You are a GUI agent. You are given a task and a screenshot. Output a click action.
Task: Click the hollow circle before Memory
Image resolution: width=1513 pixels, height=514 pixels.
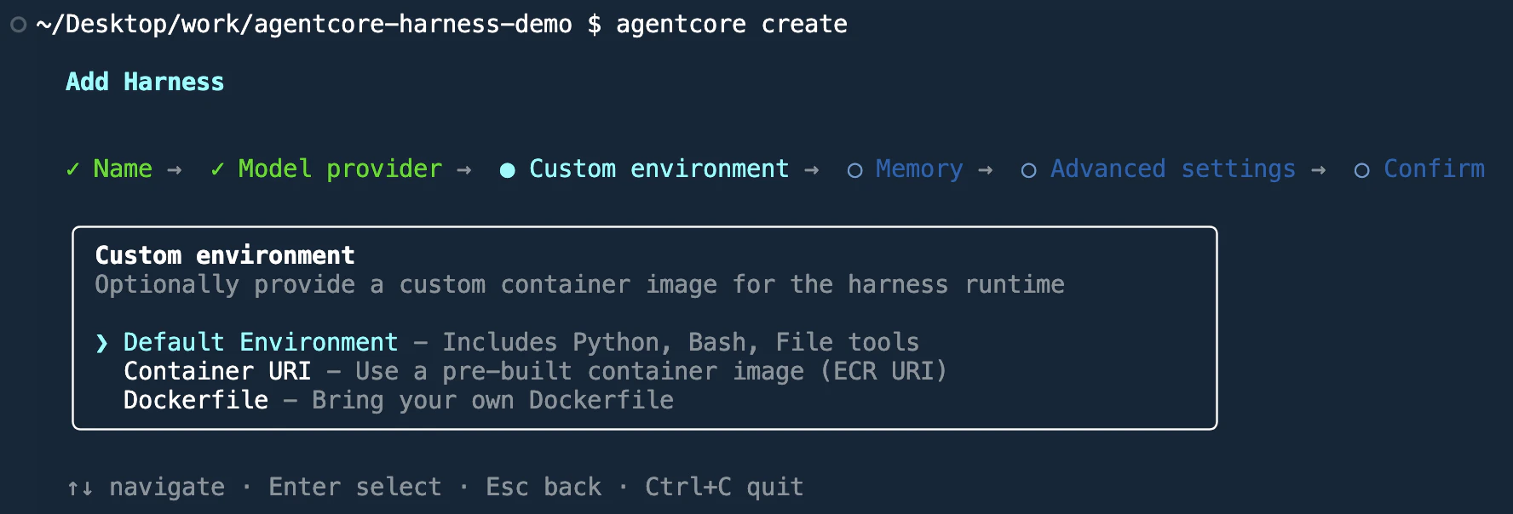[x=854, y=170]
